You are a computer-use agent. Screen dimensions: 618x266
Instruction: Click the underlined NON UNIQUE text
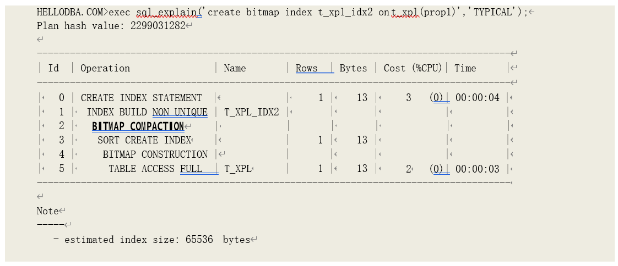[x=180, y=112]
